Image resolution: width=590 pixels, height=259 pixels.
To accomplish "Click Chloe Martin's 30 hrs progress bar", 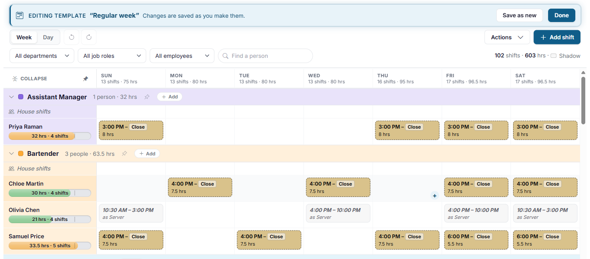I will tap(50, 193).
